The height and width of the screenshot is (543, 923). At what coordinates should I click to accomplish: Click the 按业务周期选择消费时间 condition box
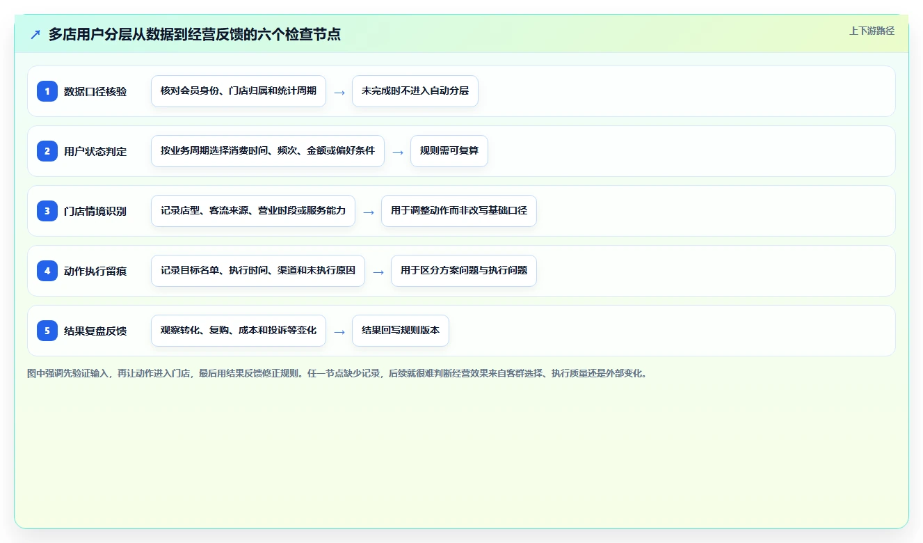[x=268, y=151]
